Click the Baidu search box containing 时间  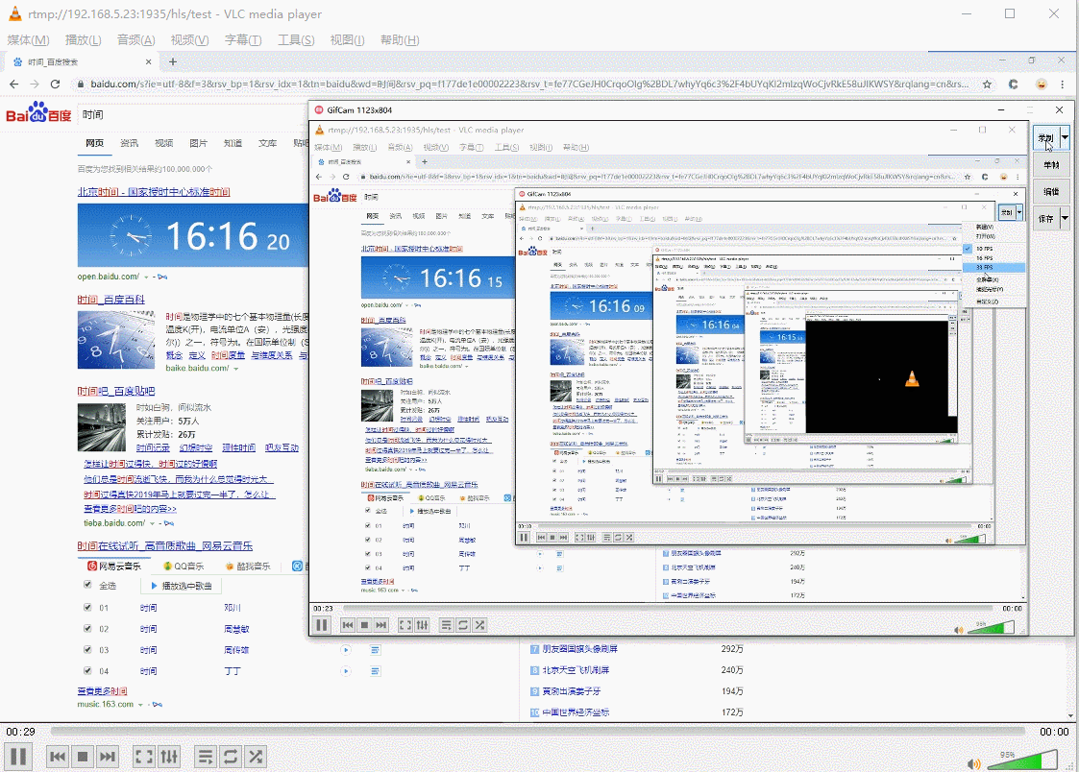click(193, 115)
